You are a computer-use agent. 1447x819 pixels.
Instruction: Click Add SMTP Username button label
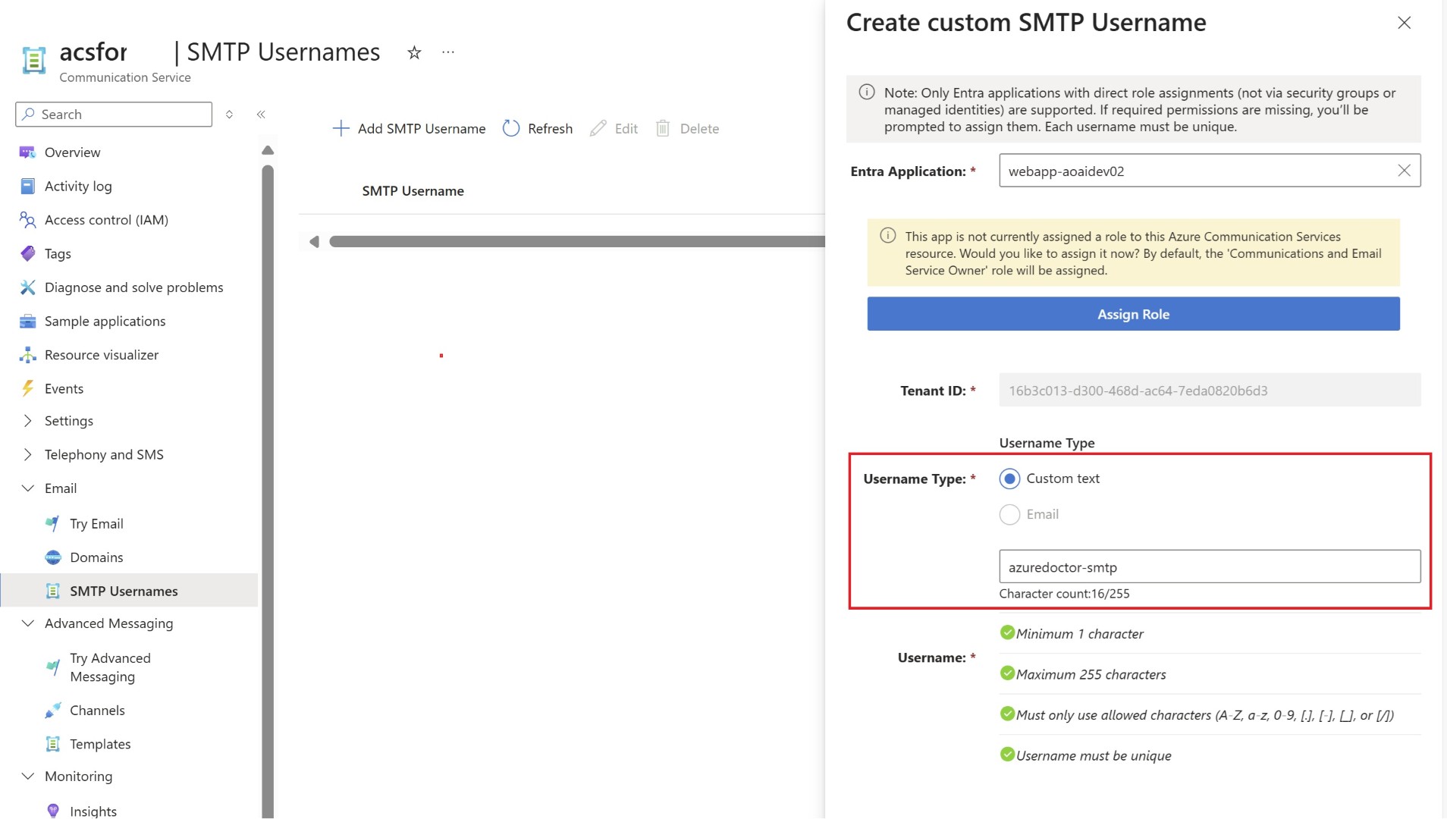[422, 129]
